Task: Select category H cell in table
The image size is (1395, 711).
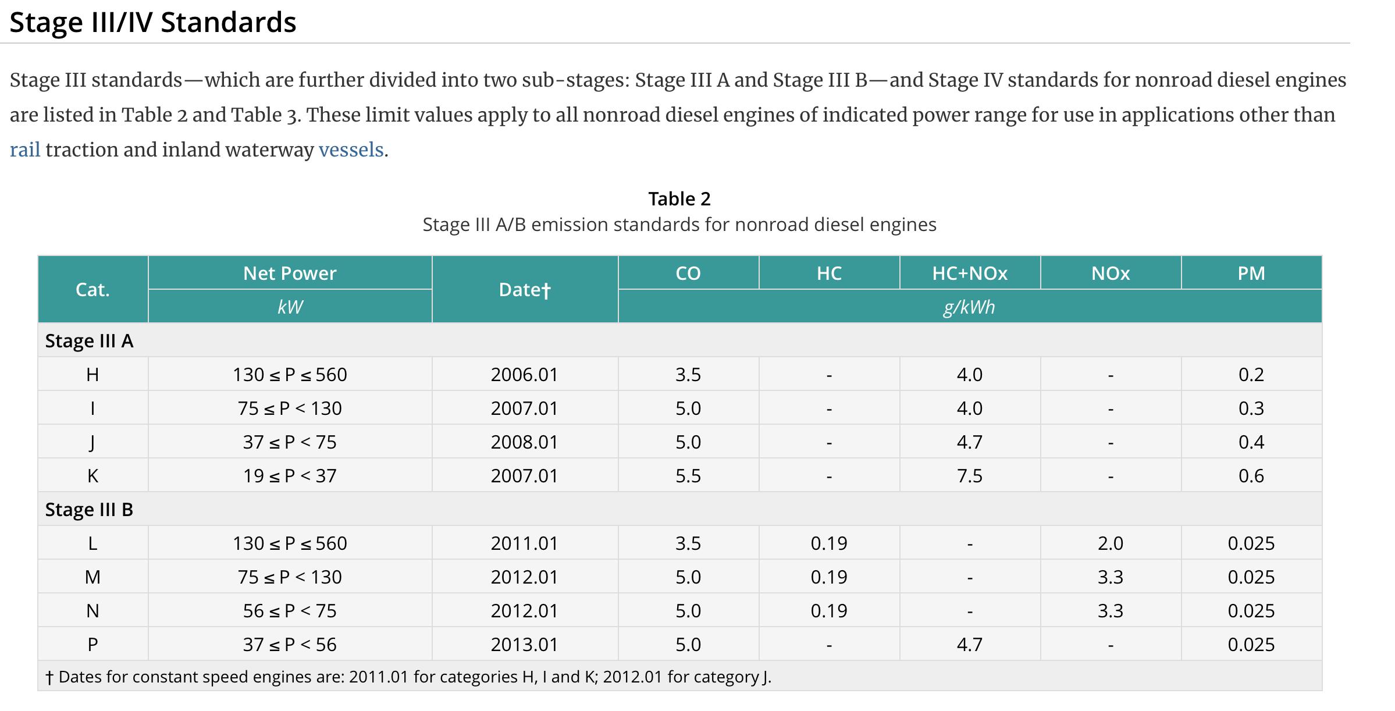Action: point(92,374)
